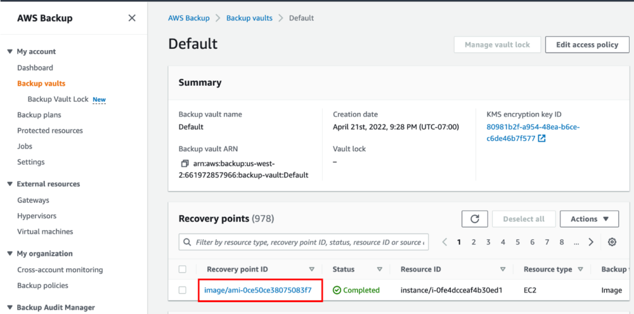Go to page 3 of recovery points

click(489, 242)
